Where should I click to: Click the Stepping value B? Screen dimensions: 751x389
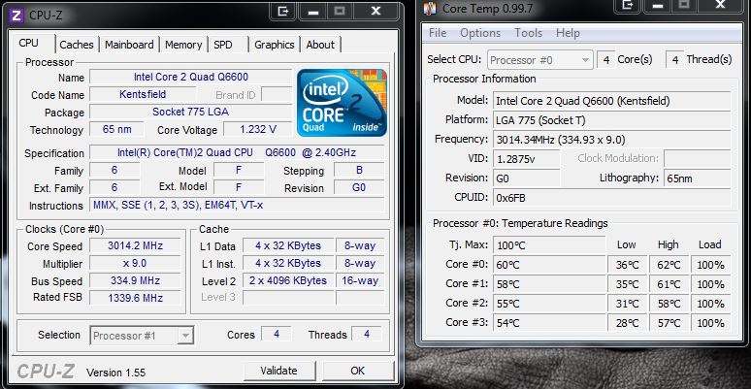tap(359, 170)
